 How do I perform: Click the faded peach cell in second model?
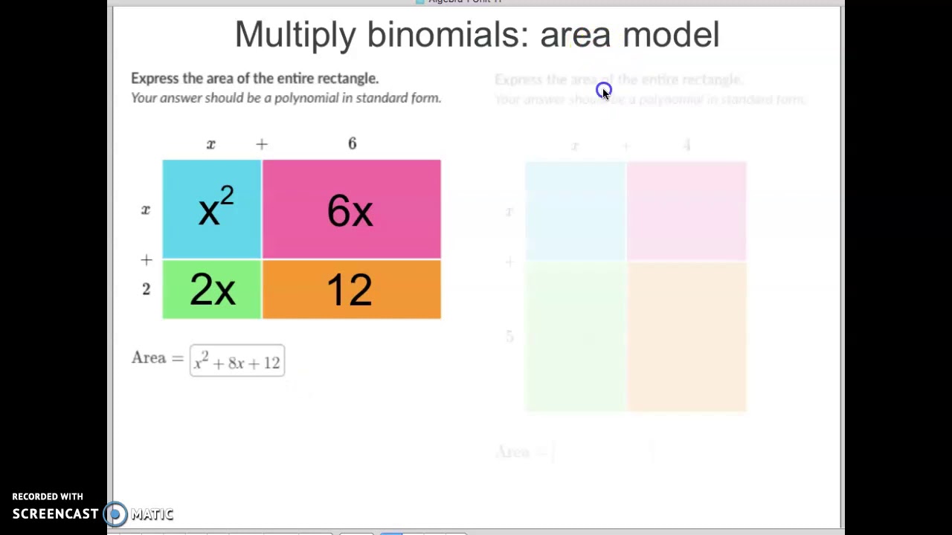pos(686,336)
